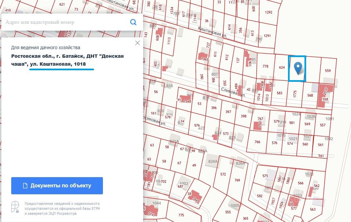Click parcel label 1013

coord(267,98)
